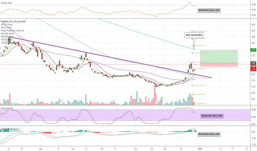Click the RSI (14, close) indicator title
This screenshot has width=257, height=151.
(x=7, y=3)
